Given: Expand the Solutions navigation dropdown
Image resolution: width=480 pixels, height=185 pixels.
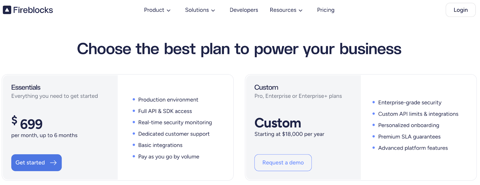Looking at the screenshot, I should 200,10.
